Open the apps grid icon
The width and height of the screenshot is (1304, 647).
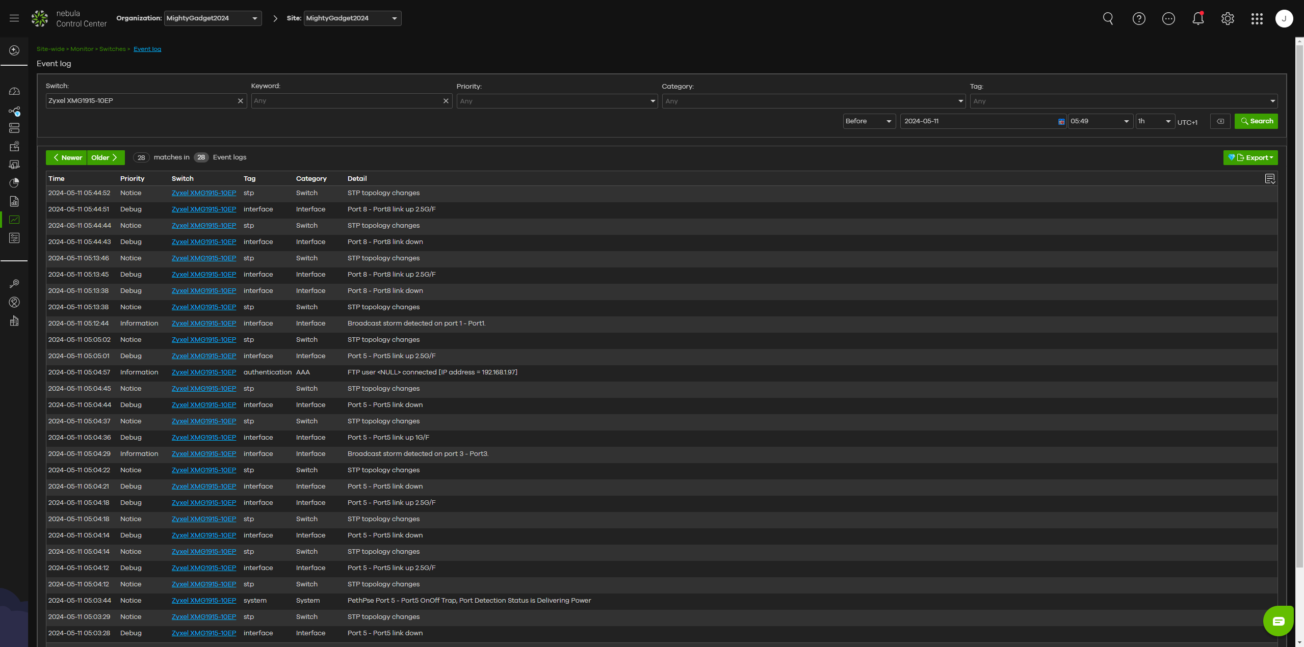[1257, 19]
